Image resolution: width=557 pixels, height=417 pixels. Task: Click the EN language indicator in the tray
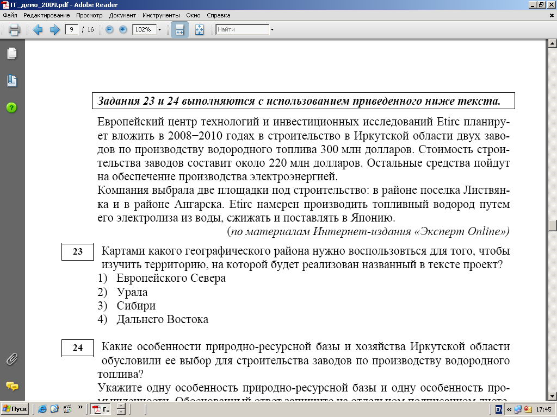(x=499, y=409)
